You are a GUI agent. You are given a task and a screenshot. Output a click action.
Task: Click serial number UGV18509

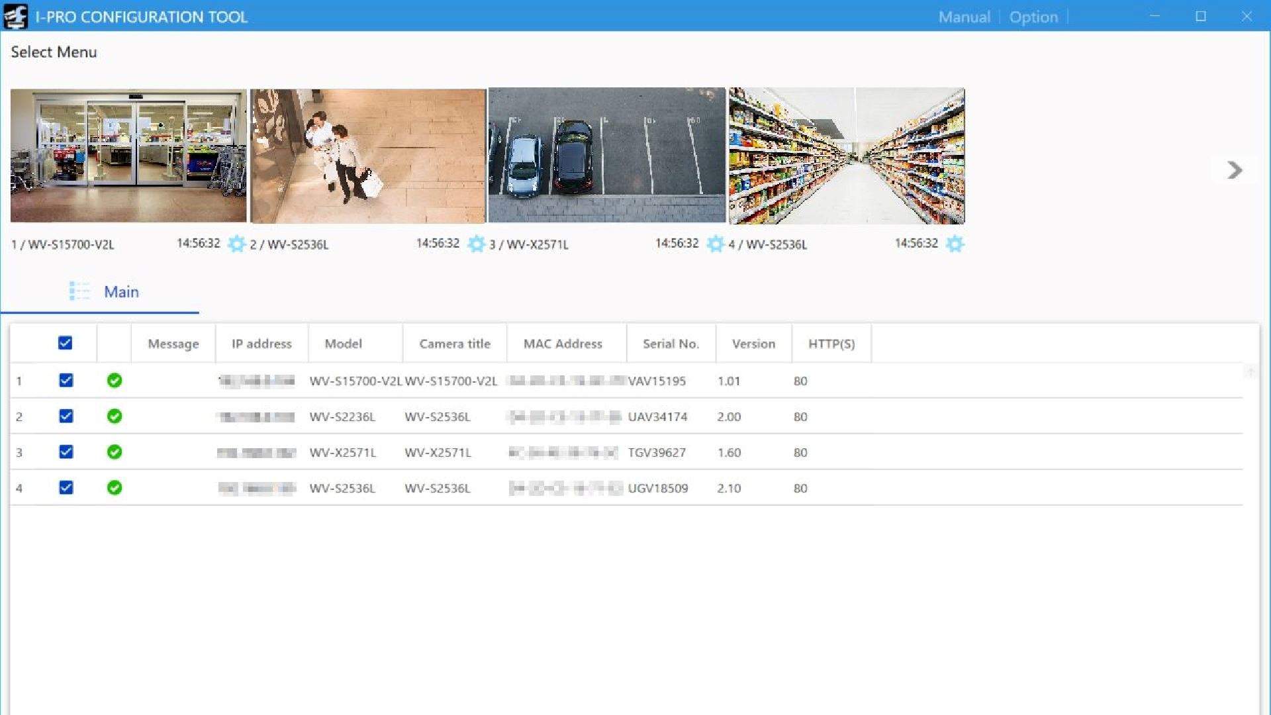point(658,489)
